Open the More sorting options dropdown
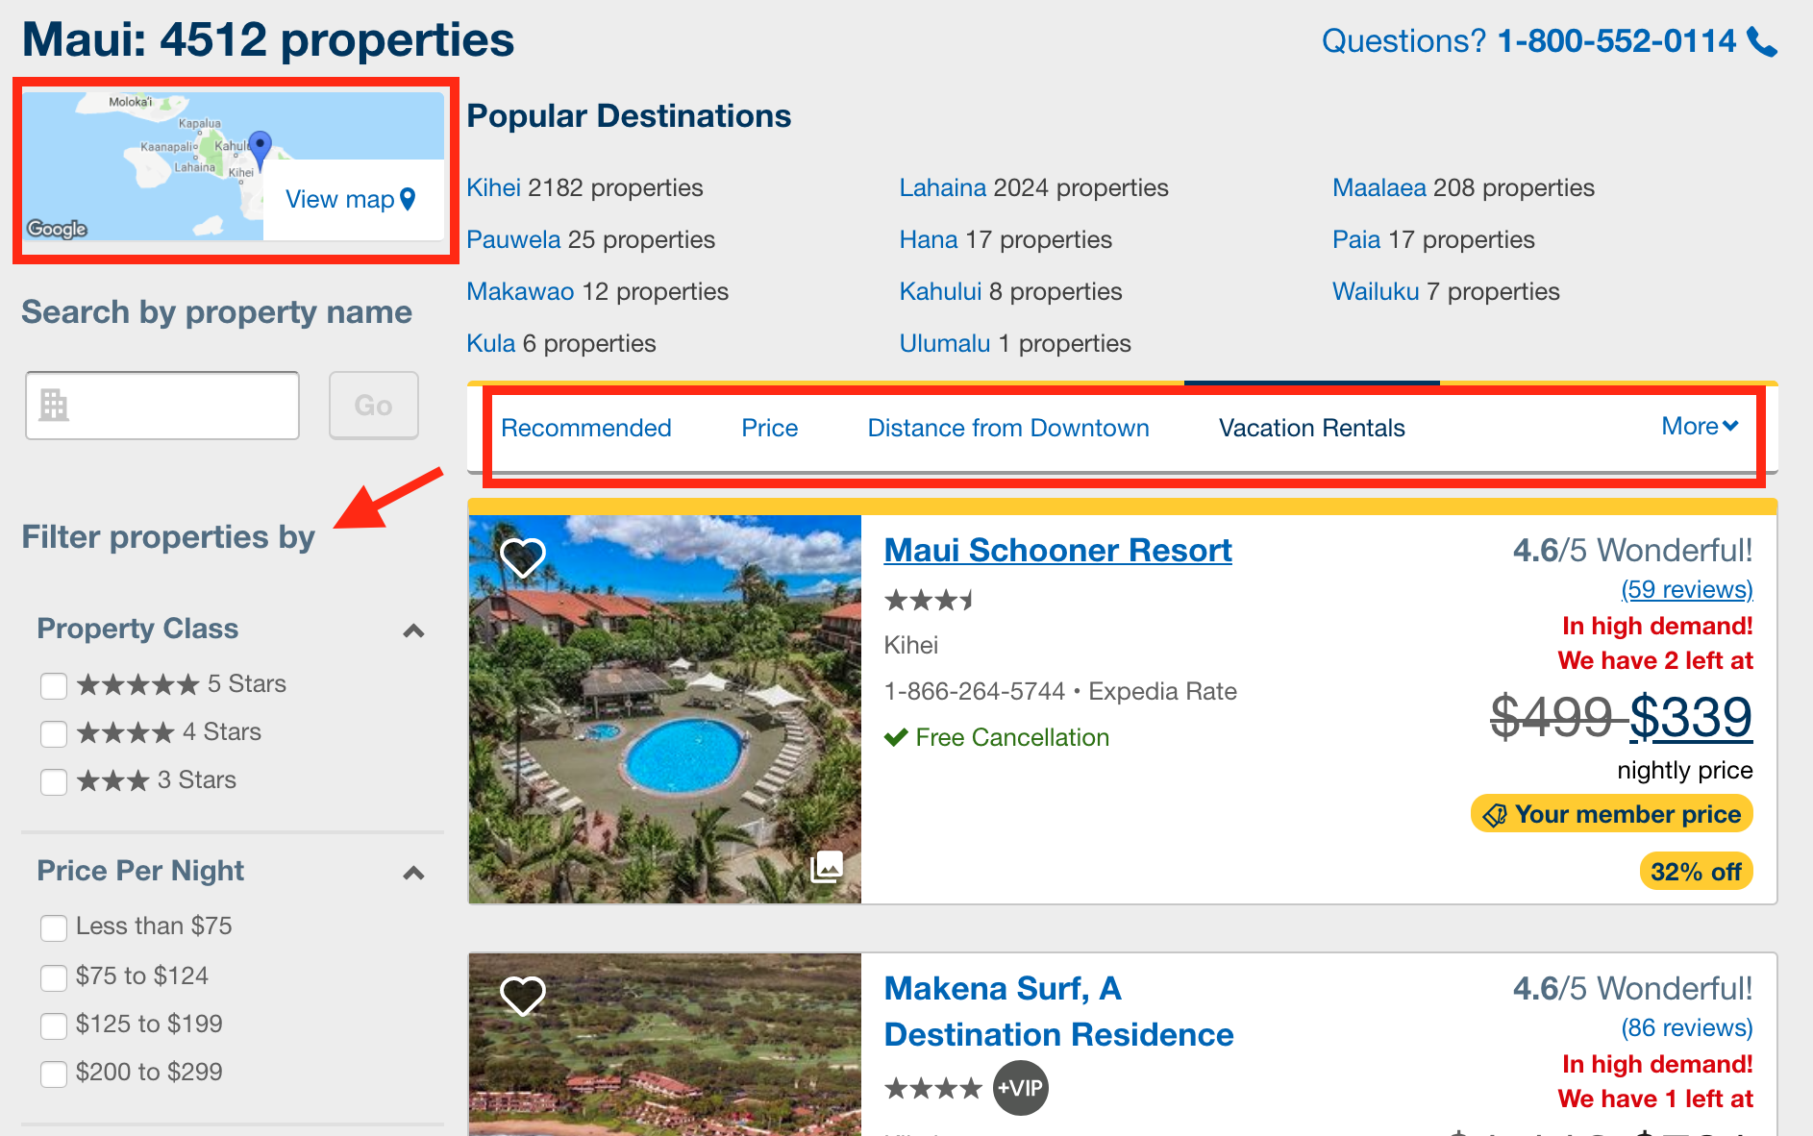The width and height of the screenshot is (1813, 1136). coord(1699,426)
